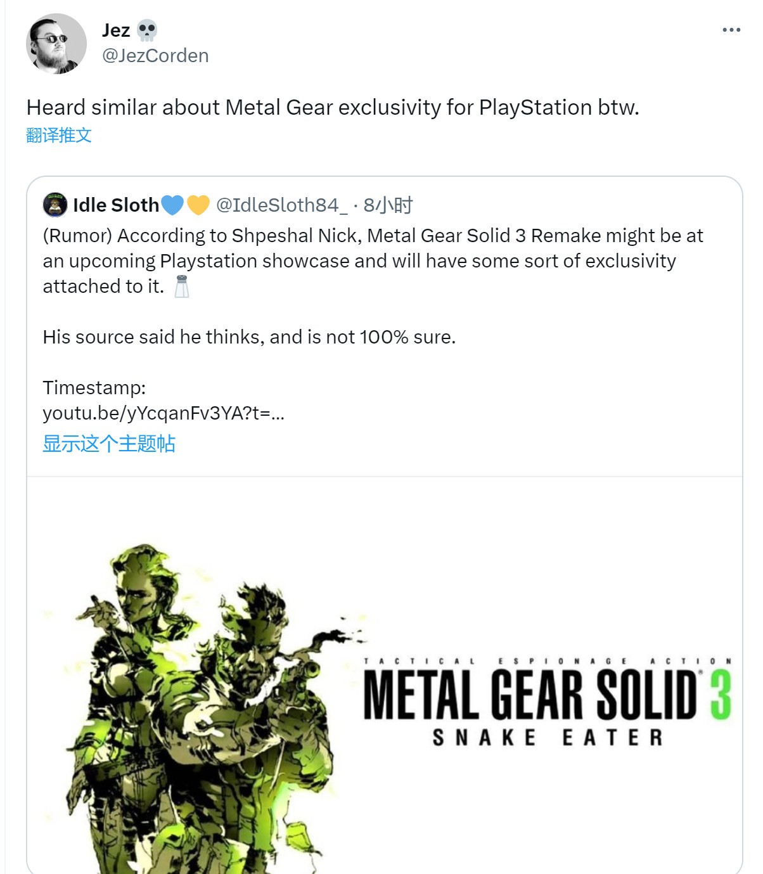
Task: Click the blue heart emoji
Action: 172,205
